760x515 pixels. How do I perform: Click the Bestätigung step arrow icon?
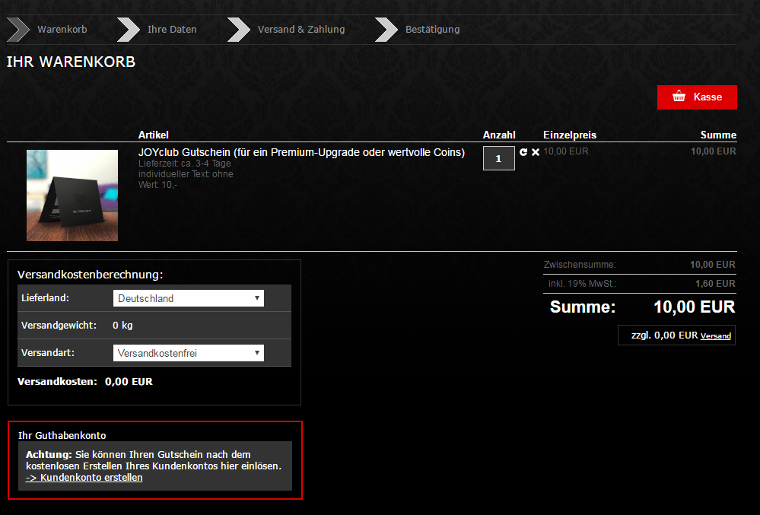tap(386, 30)
